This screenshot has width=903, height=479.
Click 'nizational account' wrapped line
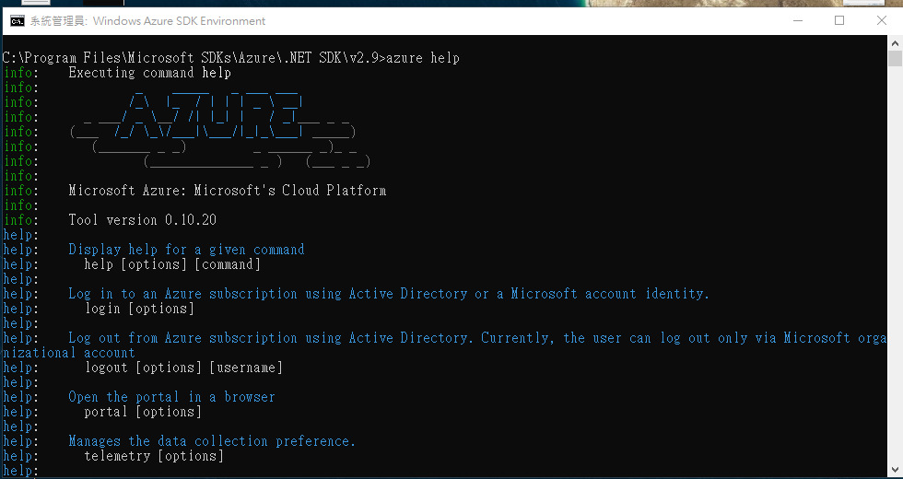[x=69, y=353]
